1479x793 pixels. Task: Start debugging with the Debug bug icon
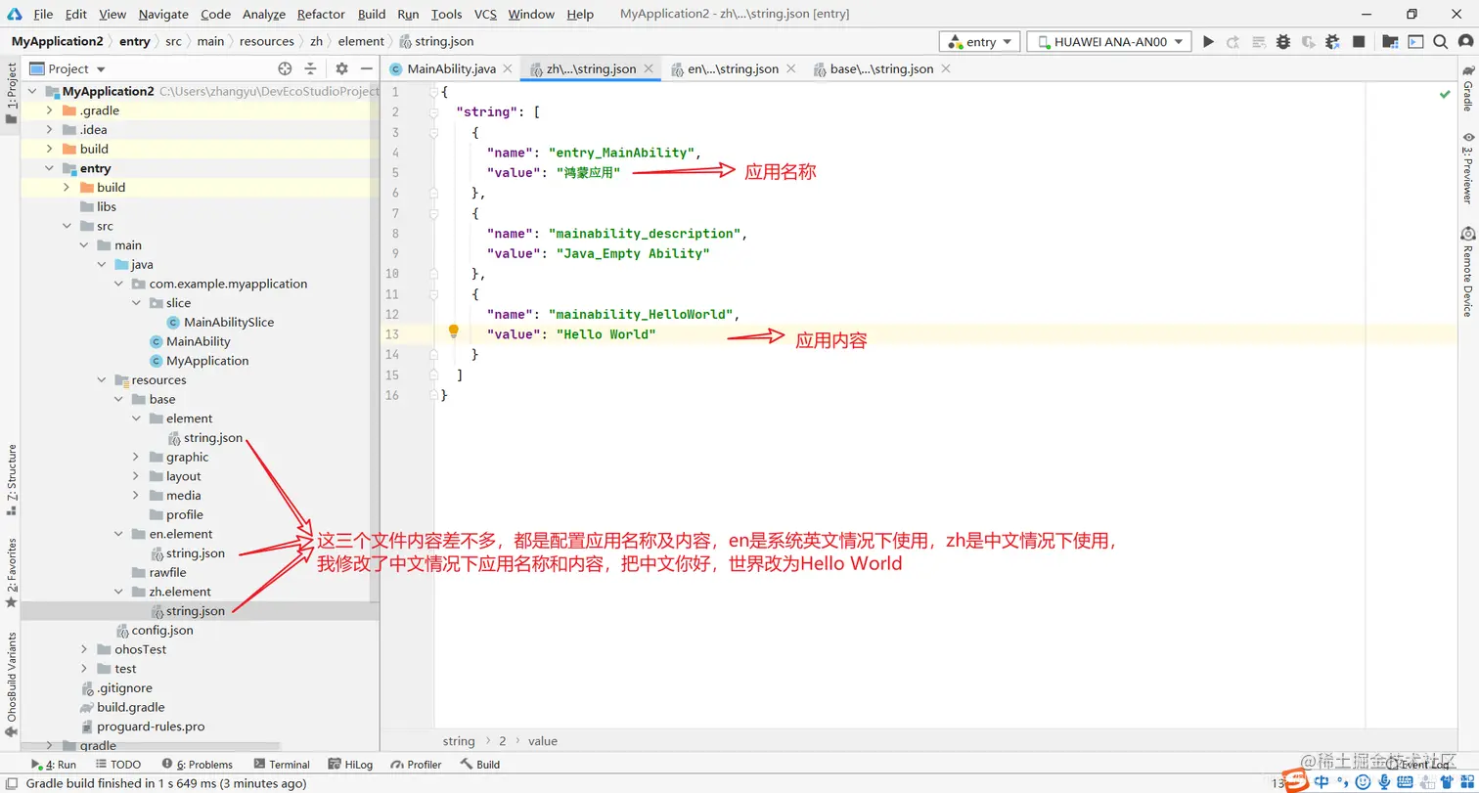point(1283,42)
